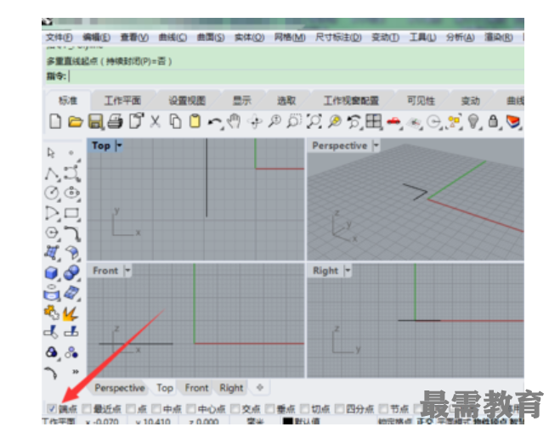Enable the 中心点 osnap checkbox
This screenshot has height=438, width=549.
click(191, 408)
